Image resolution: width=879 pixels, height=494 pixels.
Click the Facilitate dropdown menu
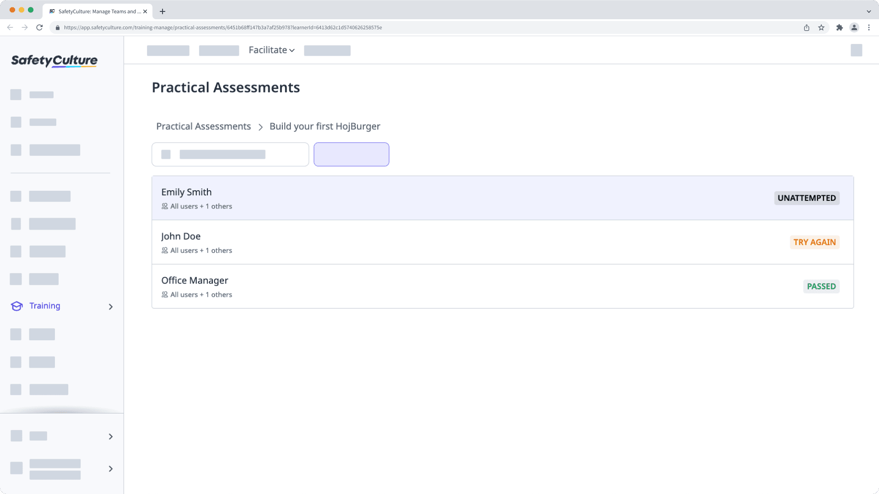(271, 49)
